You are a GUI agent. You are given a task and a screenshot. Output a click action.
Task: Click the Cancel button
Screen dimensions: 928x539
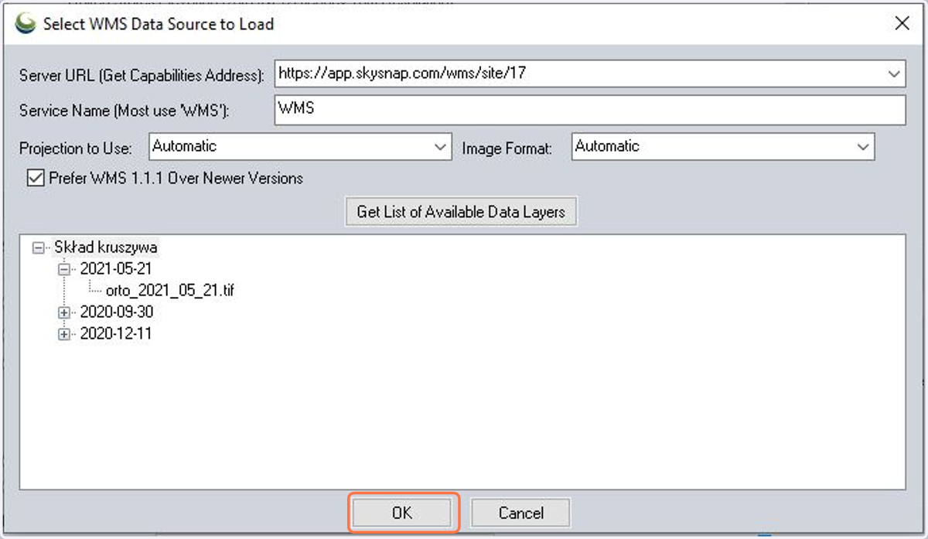tap(520, 513)
